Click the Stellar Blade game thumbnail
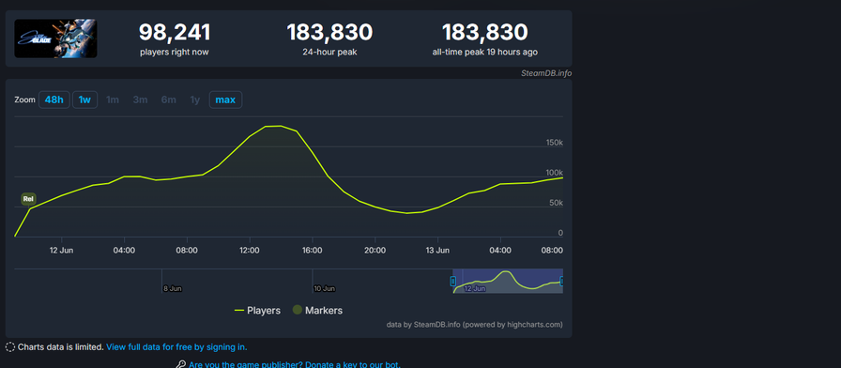 pyautogui.click(x=55, y=38)
